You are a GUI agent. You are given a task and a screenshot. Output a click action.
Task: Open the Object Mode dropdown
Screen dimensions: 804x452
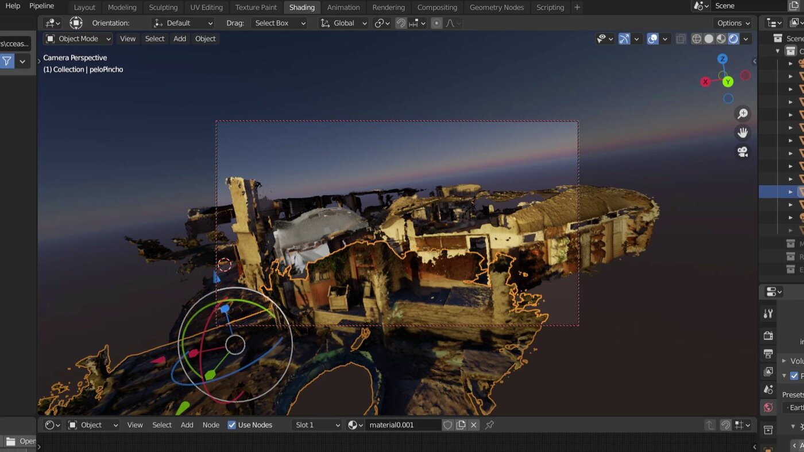(x=78, y=39)
